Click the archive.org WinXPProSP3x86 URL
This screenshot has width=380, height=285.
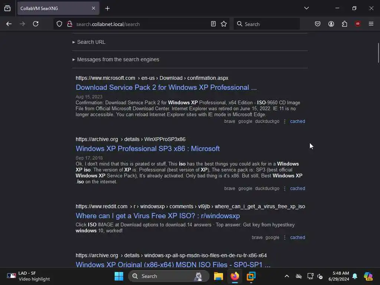pos(131,139)
